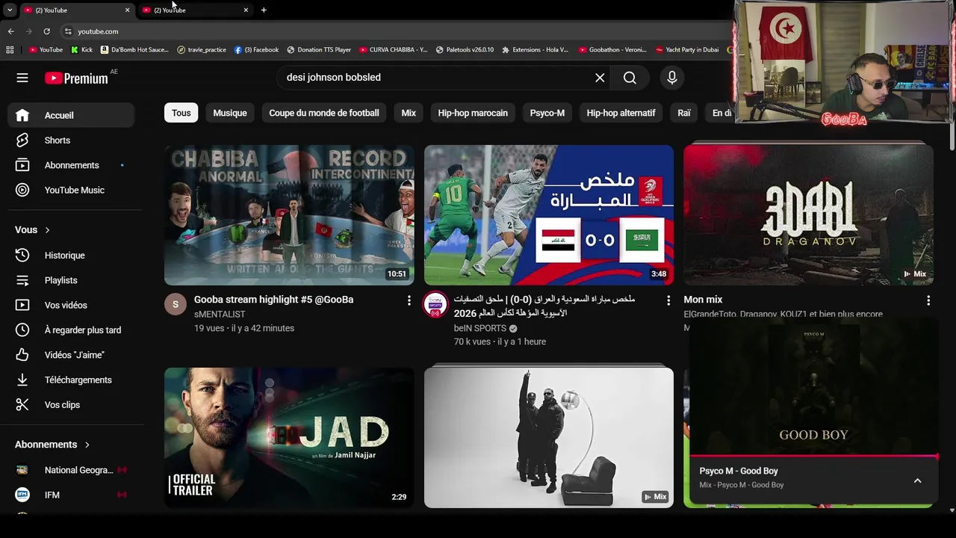The height and width of the screenshot is (538, 956).
Task: Open the black and white mix thumbnail
Action: coord(549,438)
